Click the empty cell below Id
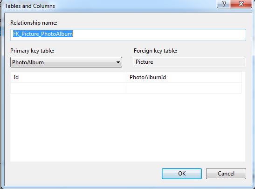 point(69,88)
